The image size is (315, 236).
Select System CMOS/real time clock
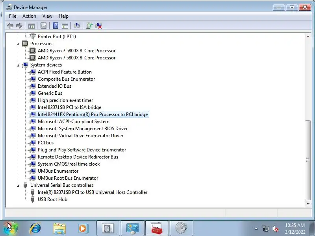69,164
